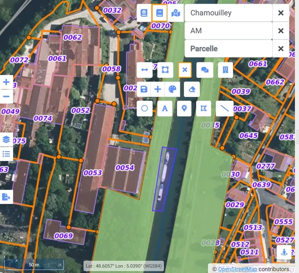299x273 pixels.
Task: Open the map layers panel
Action: 6,139
